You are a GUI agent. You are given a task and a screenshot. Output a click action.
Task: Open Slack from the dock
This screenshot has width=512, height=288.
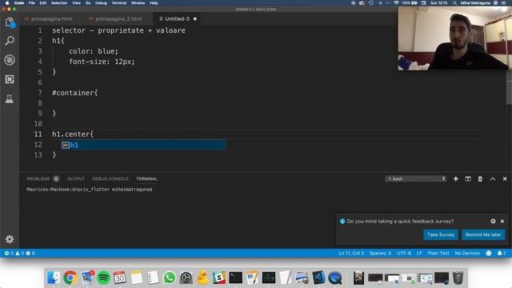(218, 278)
